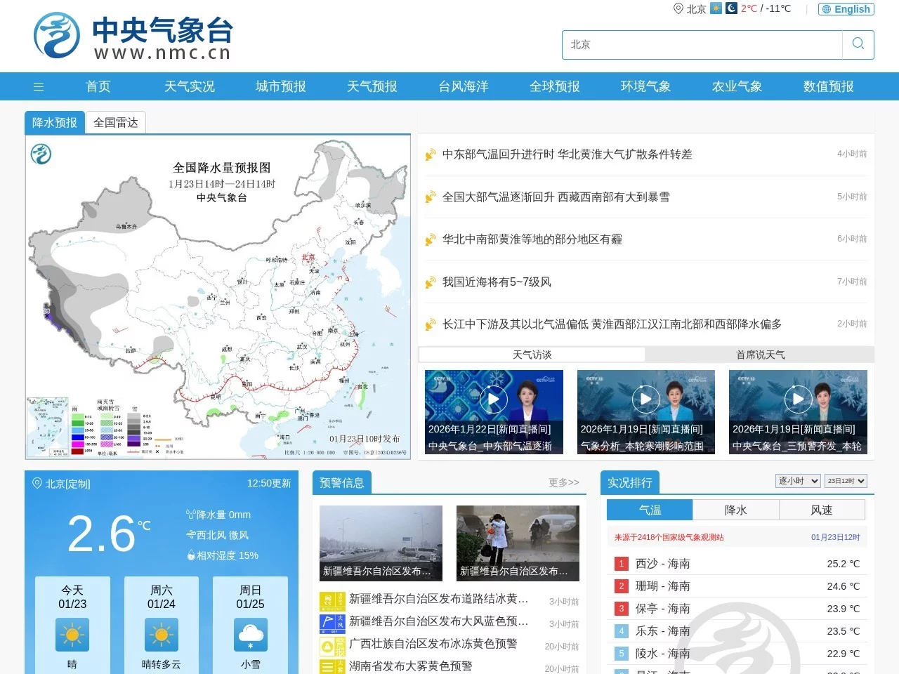Play the 1月22日 新闻直播间 video

pyautogui.click(x=494, y=399)
